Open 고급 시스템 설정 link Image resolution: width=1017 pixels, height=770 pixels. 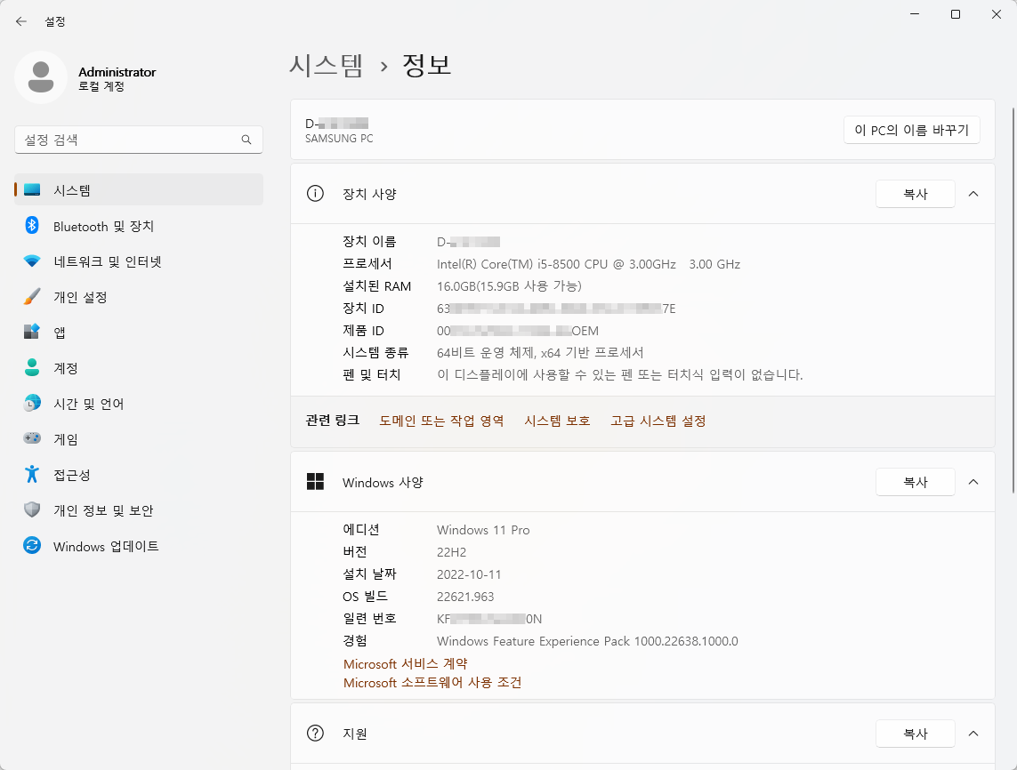(658, 421)
